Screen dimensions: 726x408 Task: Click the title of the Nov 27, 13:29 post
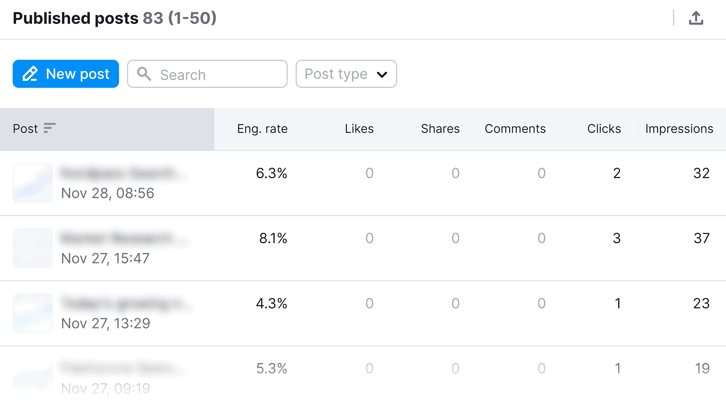click(122, 304)
